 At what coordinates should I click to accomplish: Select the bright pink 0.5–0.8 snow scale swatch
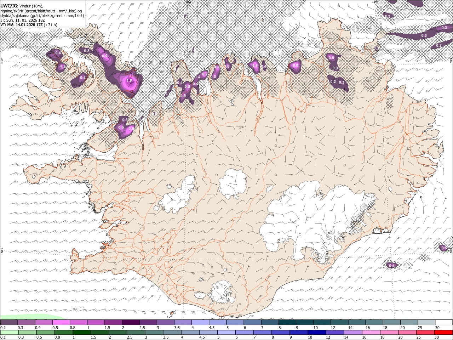click(62, 323)
